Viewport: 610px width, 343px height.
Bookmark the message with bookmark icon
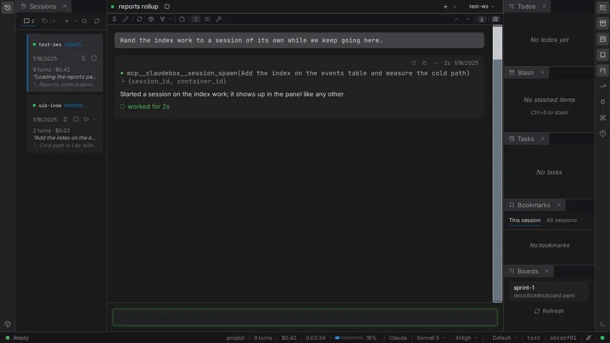414,63
